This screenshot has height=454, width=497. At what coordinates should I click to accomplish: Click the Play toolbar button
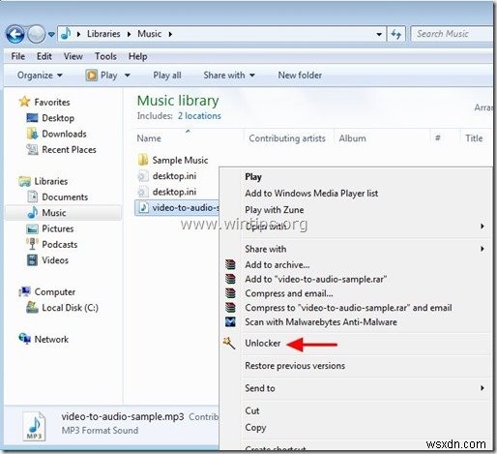tap(102, 76)
